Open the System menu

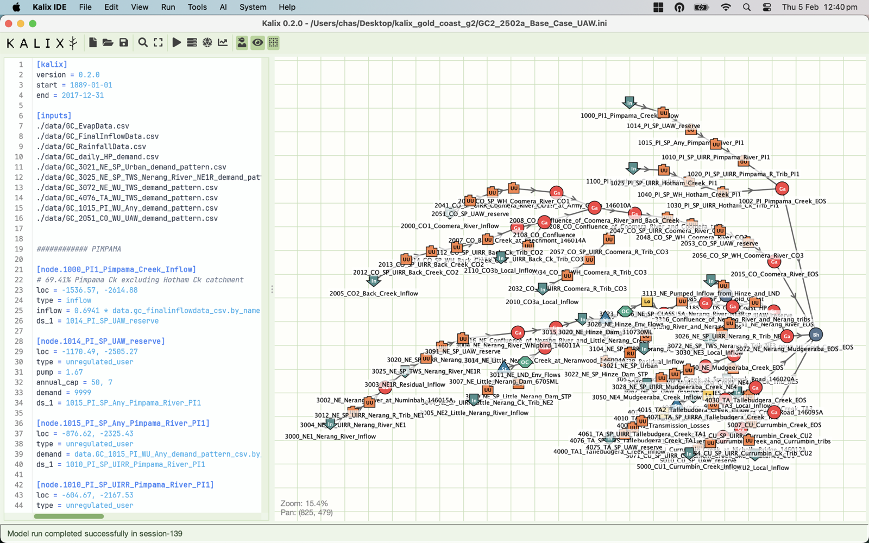(x=253, y=7)
